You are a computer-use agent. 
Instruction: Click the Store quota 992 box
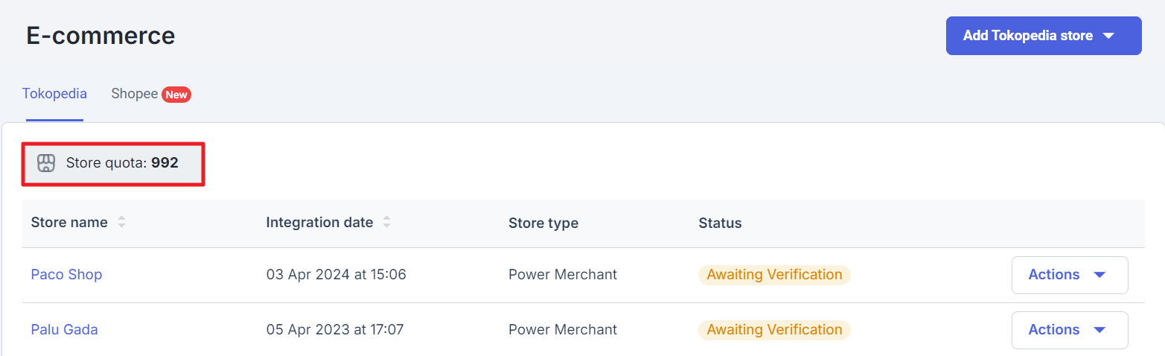point(113,163)
